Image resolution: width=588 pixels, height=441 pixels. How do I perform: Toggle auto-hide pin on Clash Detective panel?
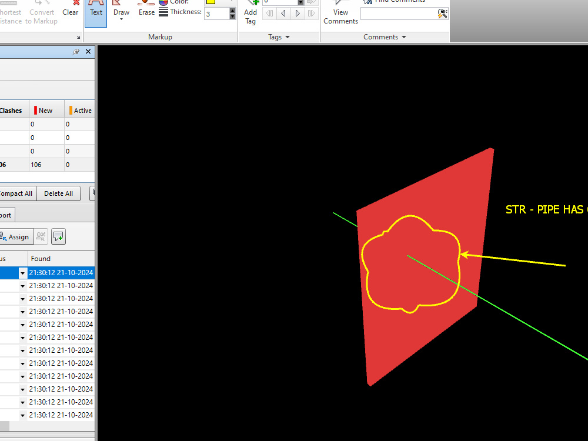[x=76, y=52]
